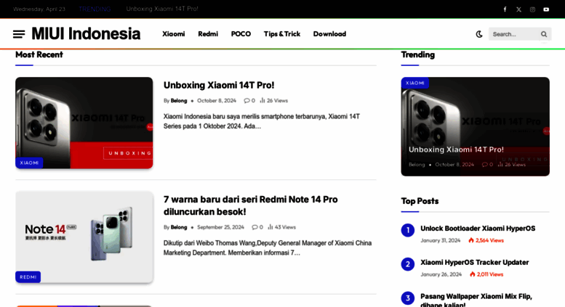Open 7 warna baru Redmi Note 14 Pro article
Screen dimensions: 565x307
[250, 205]
